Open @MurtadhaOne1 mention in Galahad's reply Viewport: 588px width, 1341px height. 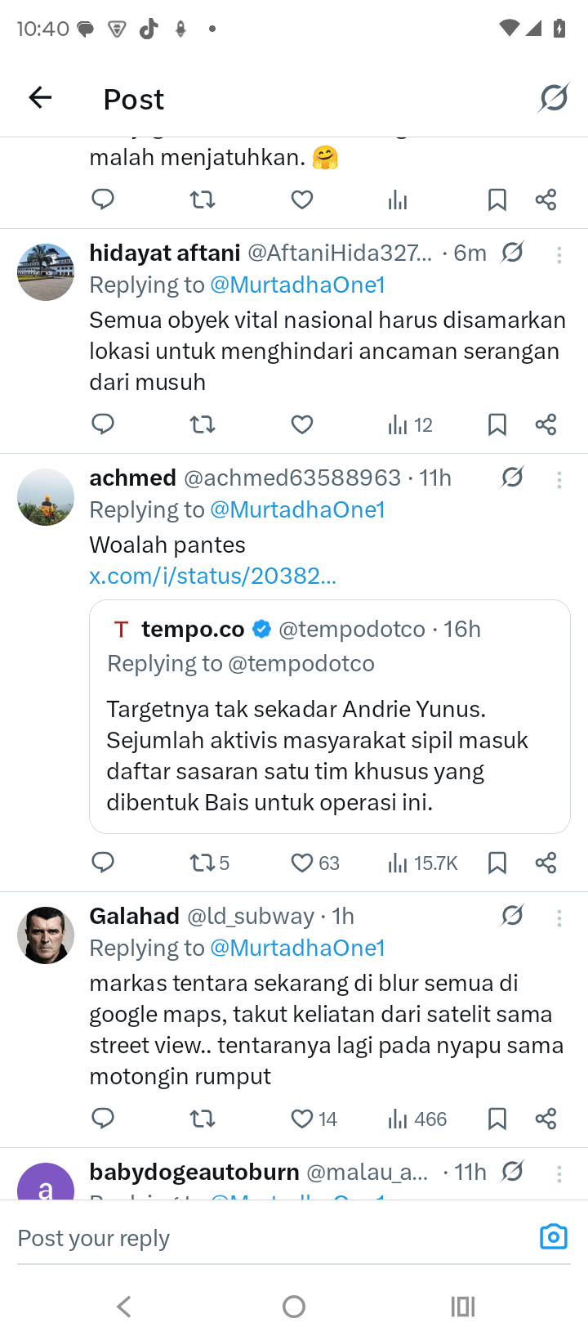coord(297,948)
